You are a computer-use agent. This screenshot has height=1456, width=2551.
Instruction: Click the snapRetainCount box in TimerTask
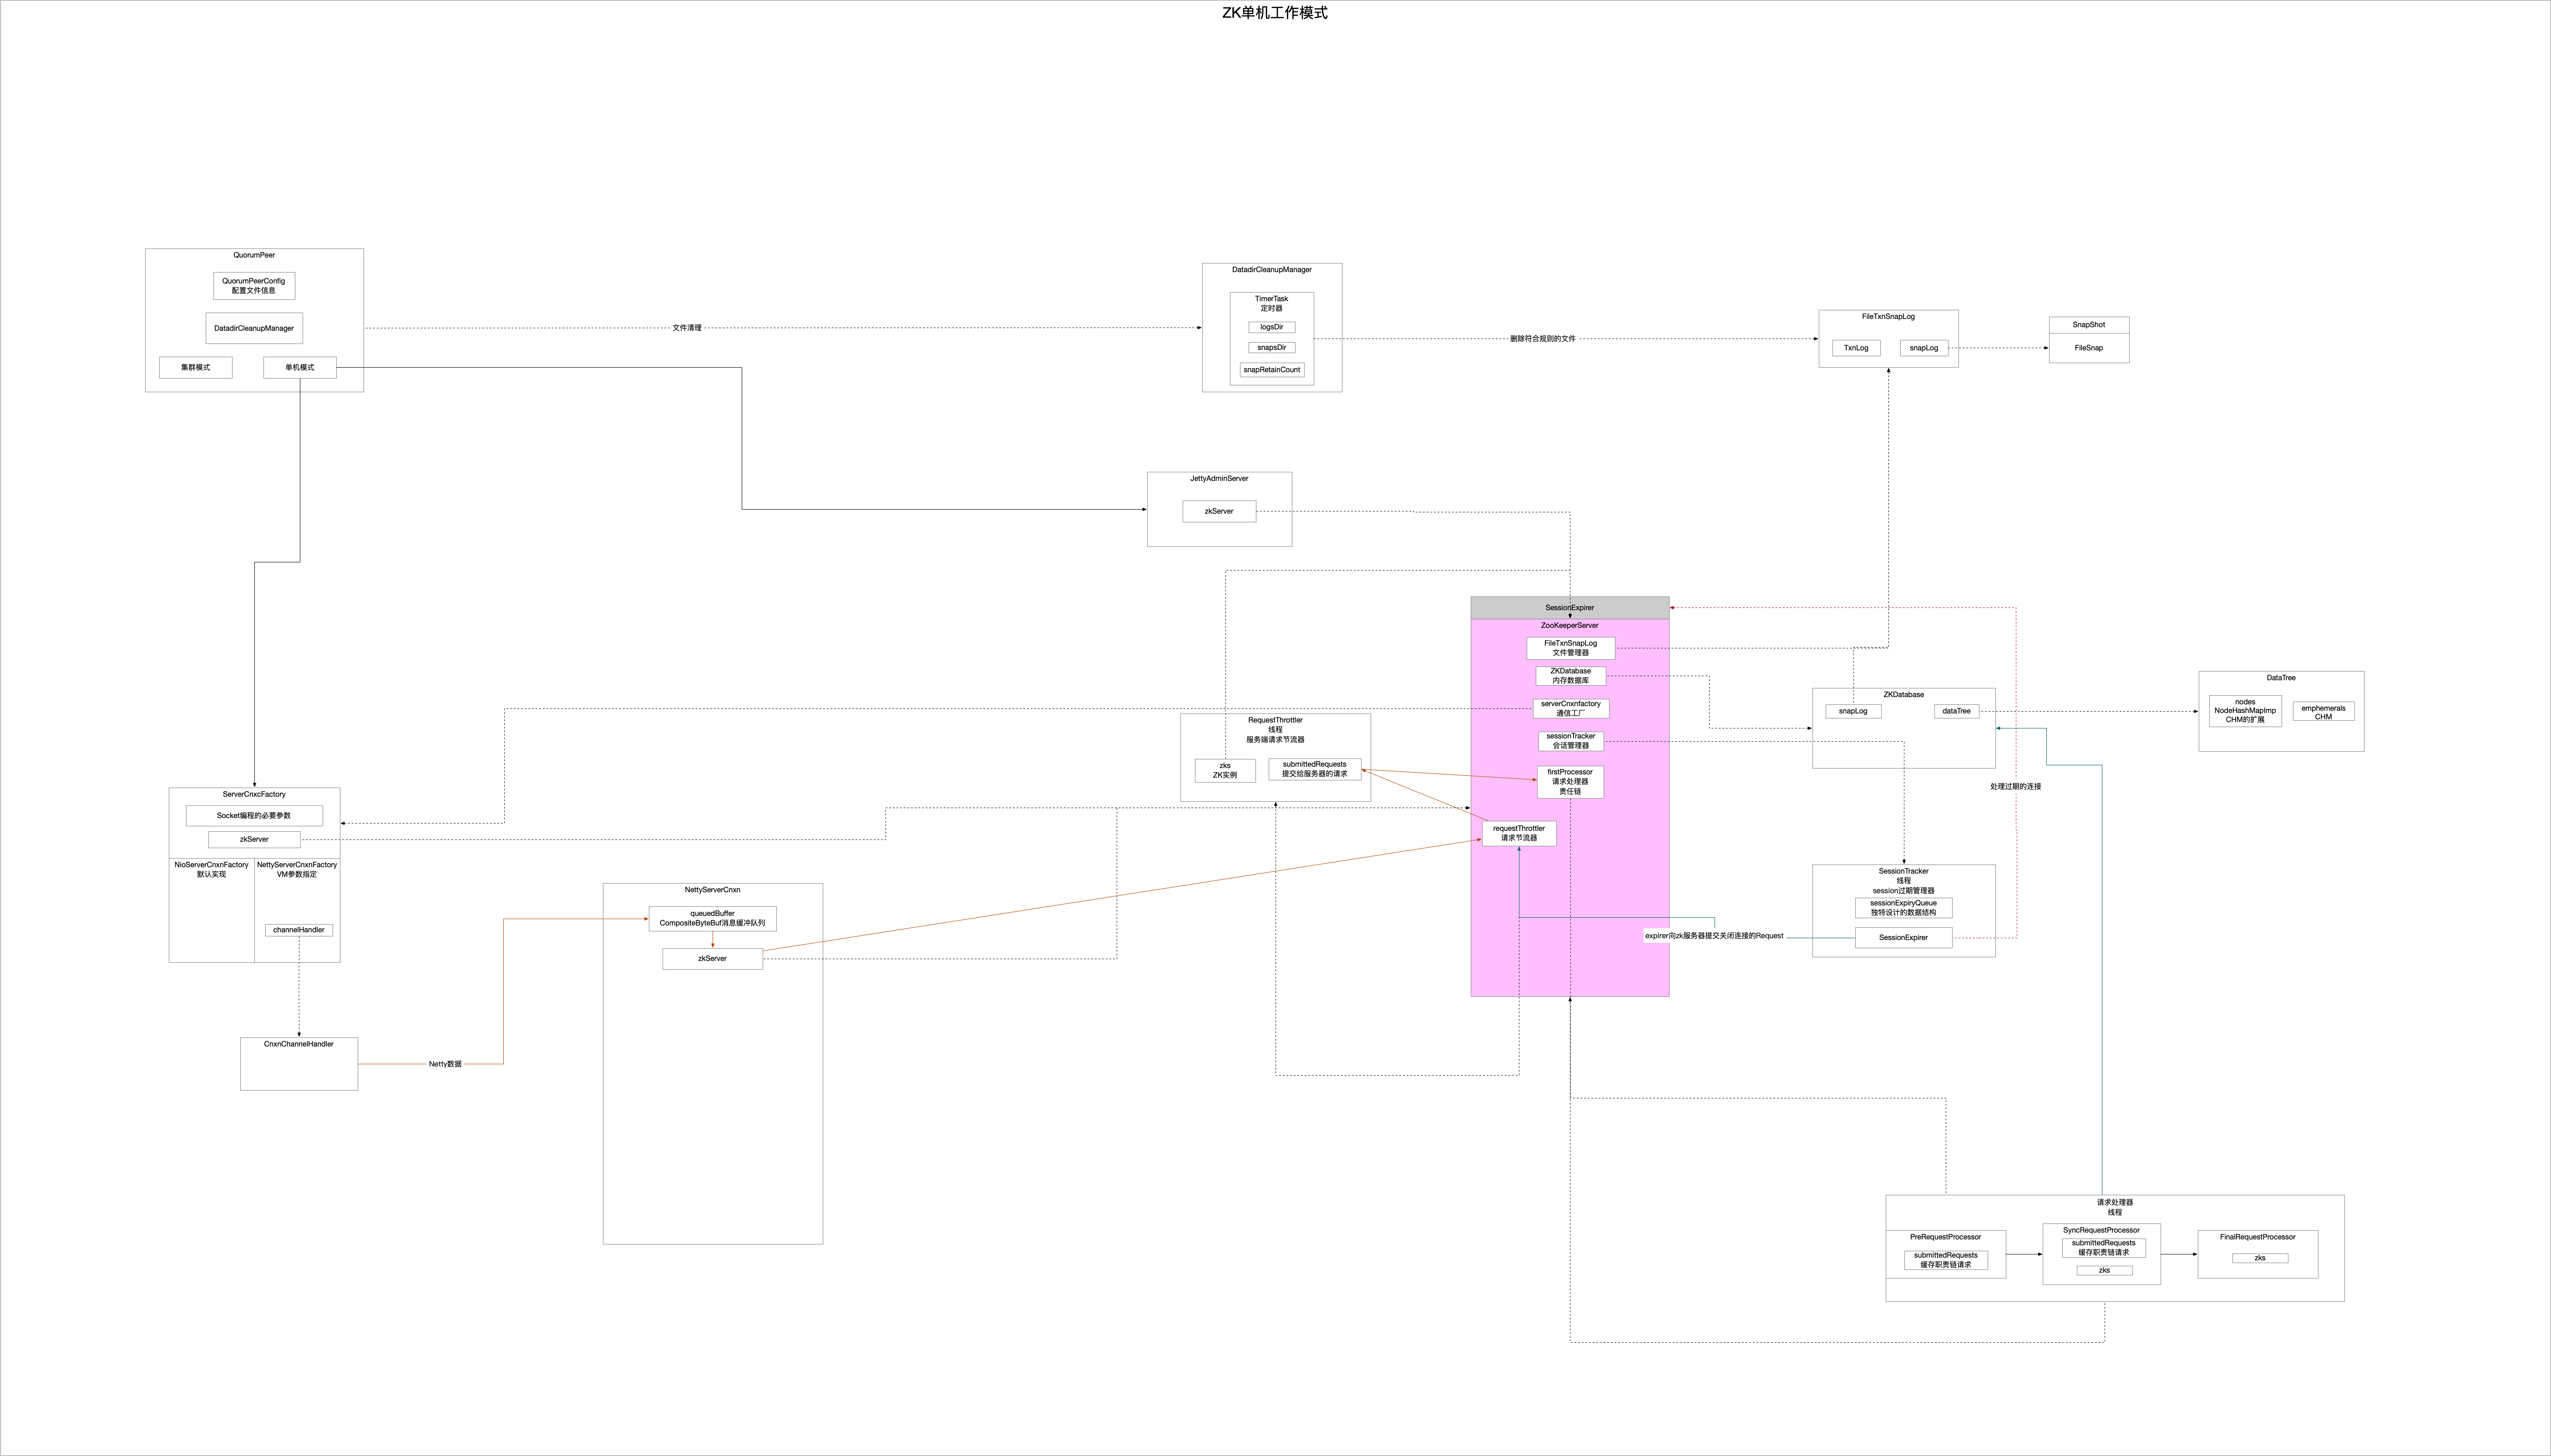pos(1271,369)
